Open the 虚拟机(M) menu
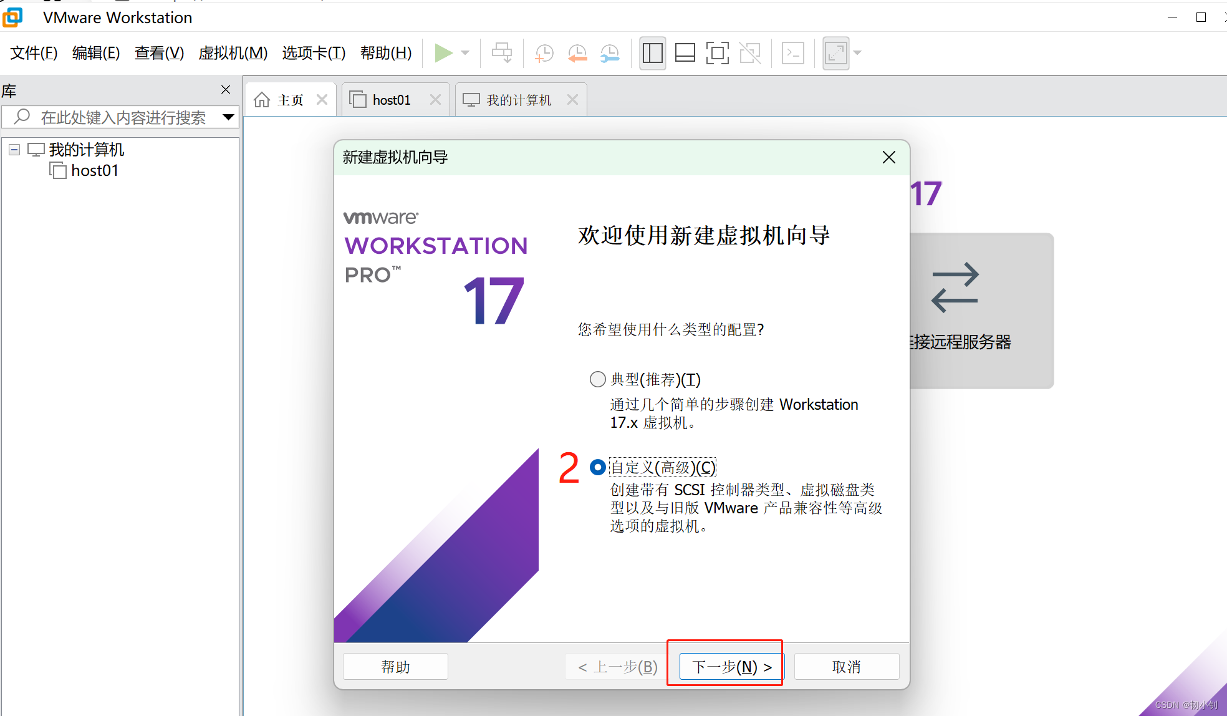Viewport: 1227px width, 716px height. (233, 53)
